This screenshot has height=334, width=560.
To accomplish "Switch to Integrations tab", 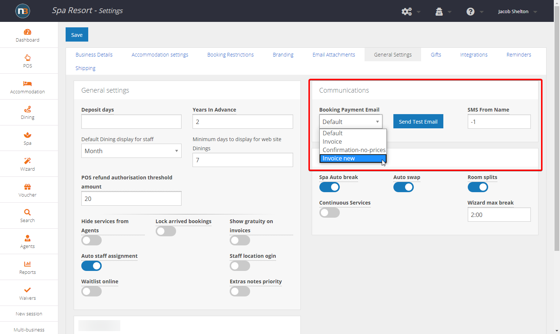I will 474,55.
